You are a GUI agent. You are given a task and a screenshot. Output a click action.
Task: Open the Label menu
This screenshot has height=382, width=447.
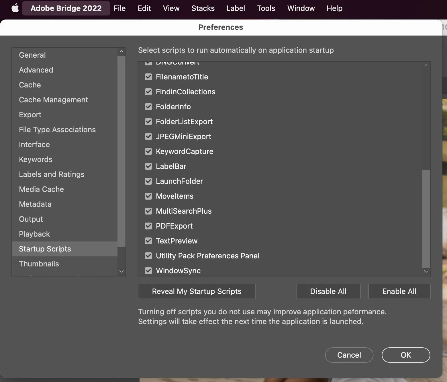click(x=236, y=8)
